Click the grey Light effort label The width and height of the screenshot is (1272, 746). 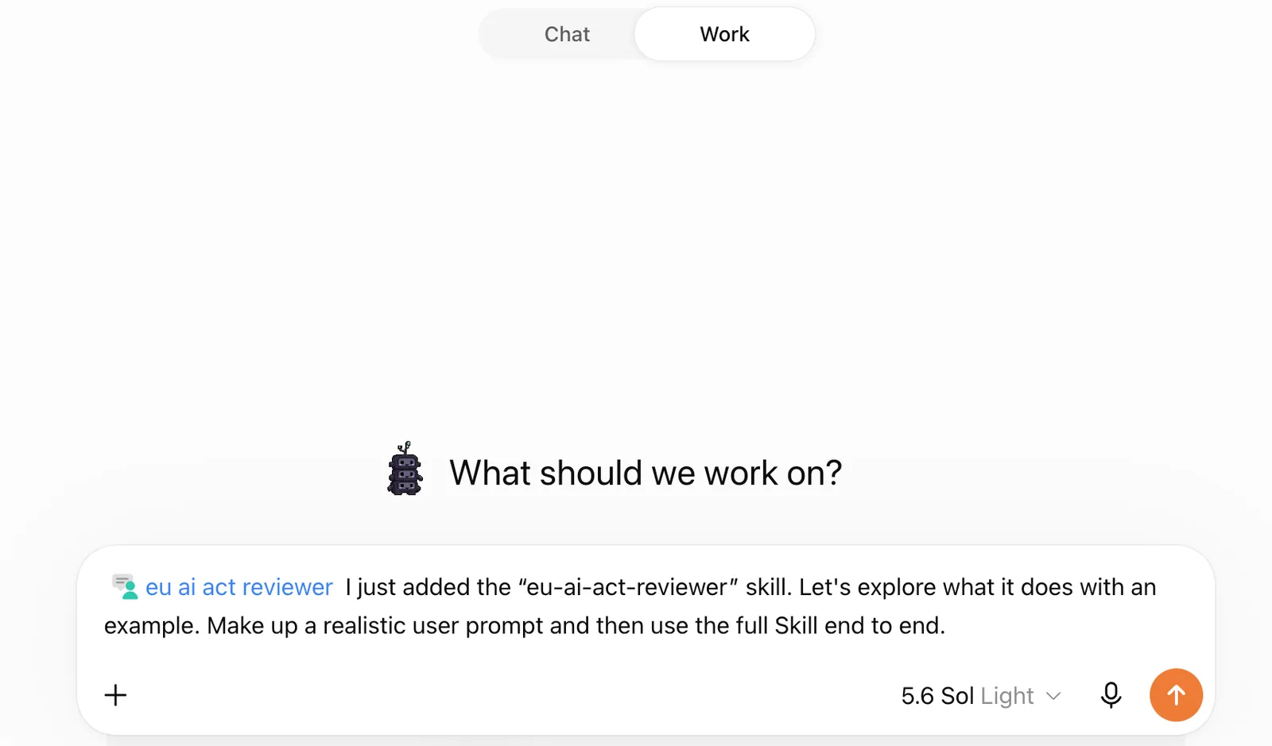pos(1006,696)
